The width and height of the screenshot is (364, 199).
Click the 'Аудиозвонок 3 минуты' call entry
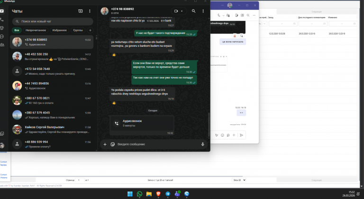(x=142, y=123)
